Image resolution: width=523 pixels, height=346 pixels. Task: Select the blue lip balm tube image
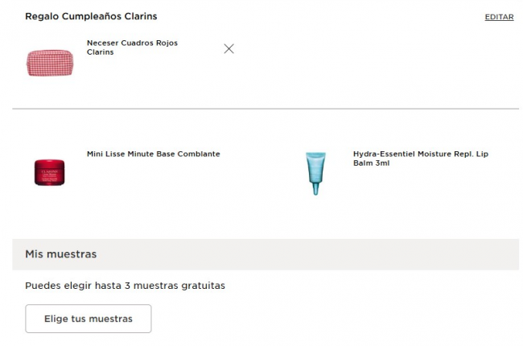click(315, 172)
